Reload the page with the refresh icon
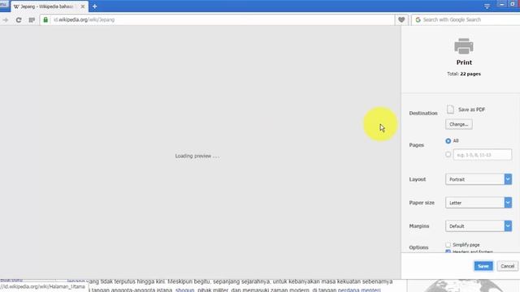Image resolution: width=520 pixels, height=292 pixels. point(19,19)
